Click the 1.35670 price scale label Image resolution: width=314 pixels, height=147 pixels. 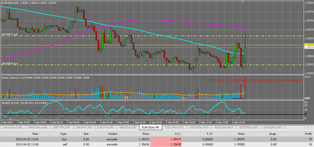[309, 29]
